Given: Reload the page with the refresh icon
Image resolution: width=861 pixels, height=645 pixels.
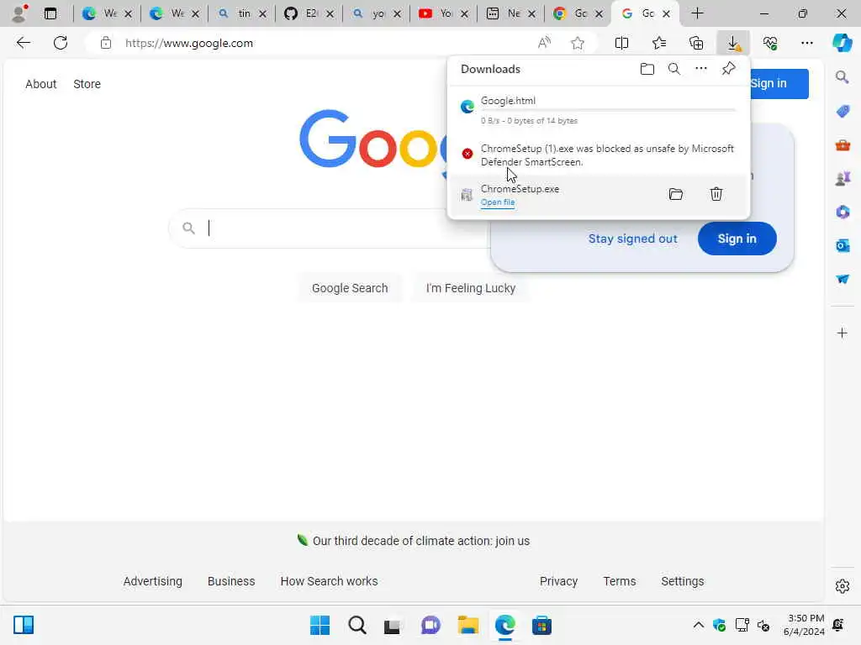Looking at the screenshot, I should [61, 43].
